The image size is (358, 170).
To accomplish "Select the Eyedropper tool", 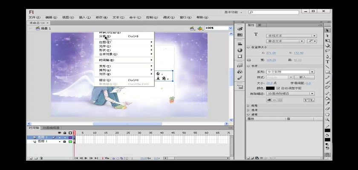I will coord(327,104).
